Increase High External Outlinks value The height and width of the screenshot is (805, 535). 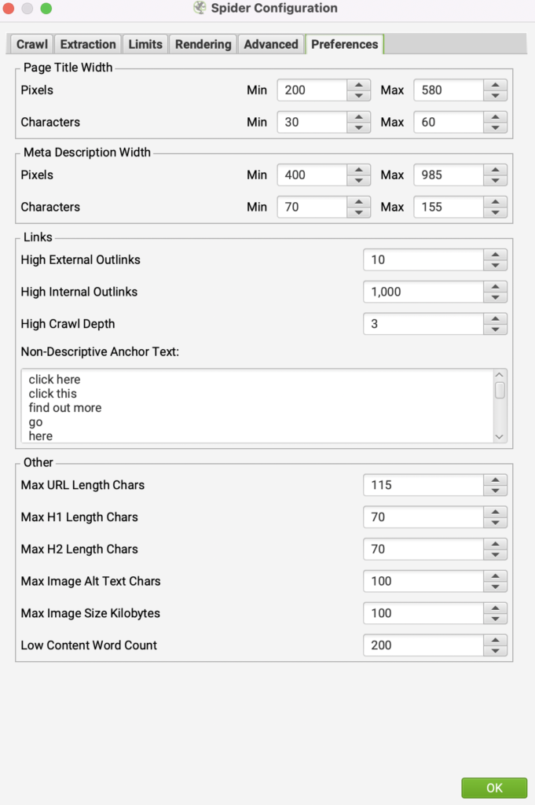(x=495, y=255)
